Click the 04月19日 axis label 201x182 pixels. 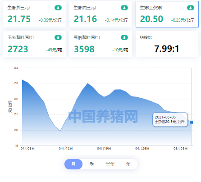[104, 149]
